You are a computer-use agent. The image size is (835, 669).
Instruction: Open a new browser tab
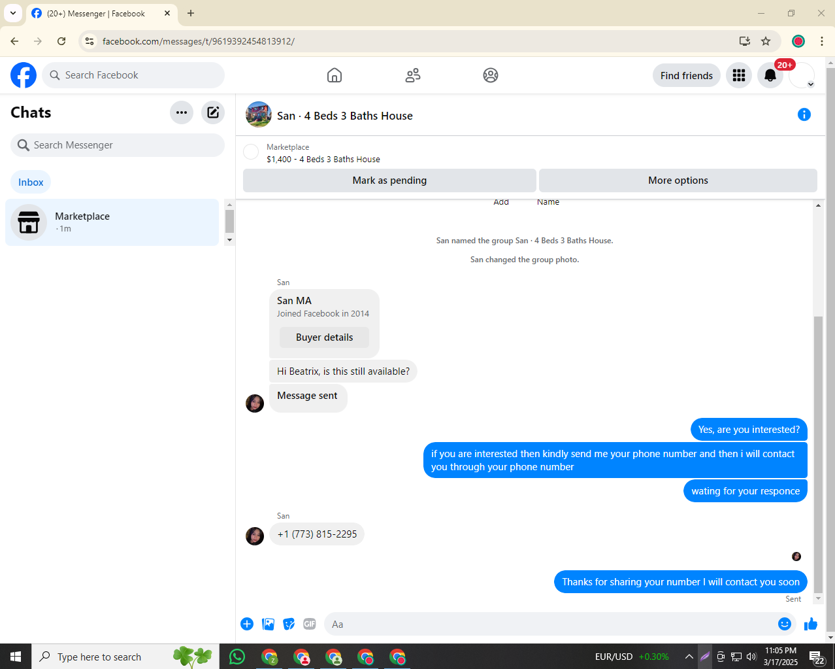[191, 13]
